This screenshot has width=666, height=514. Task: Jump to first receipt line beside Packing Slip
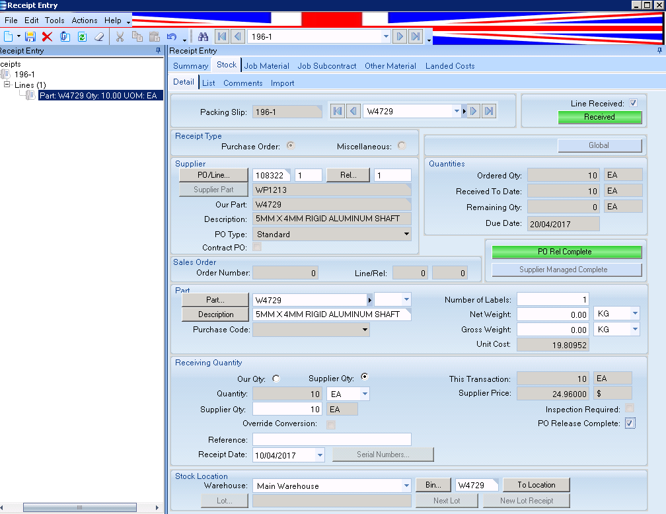pos(337,111)
